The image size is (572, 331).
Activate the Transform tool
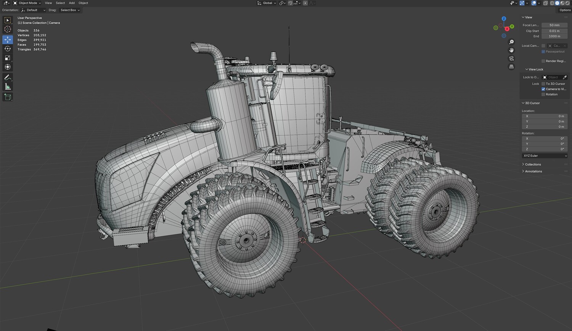point(8,67)
